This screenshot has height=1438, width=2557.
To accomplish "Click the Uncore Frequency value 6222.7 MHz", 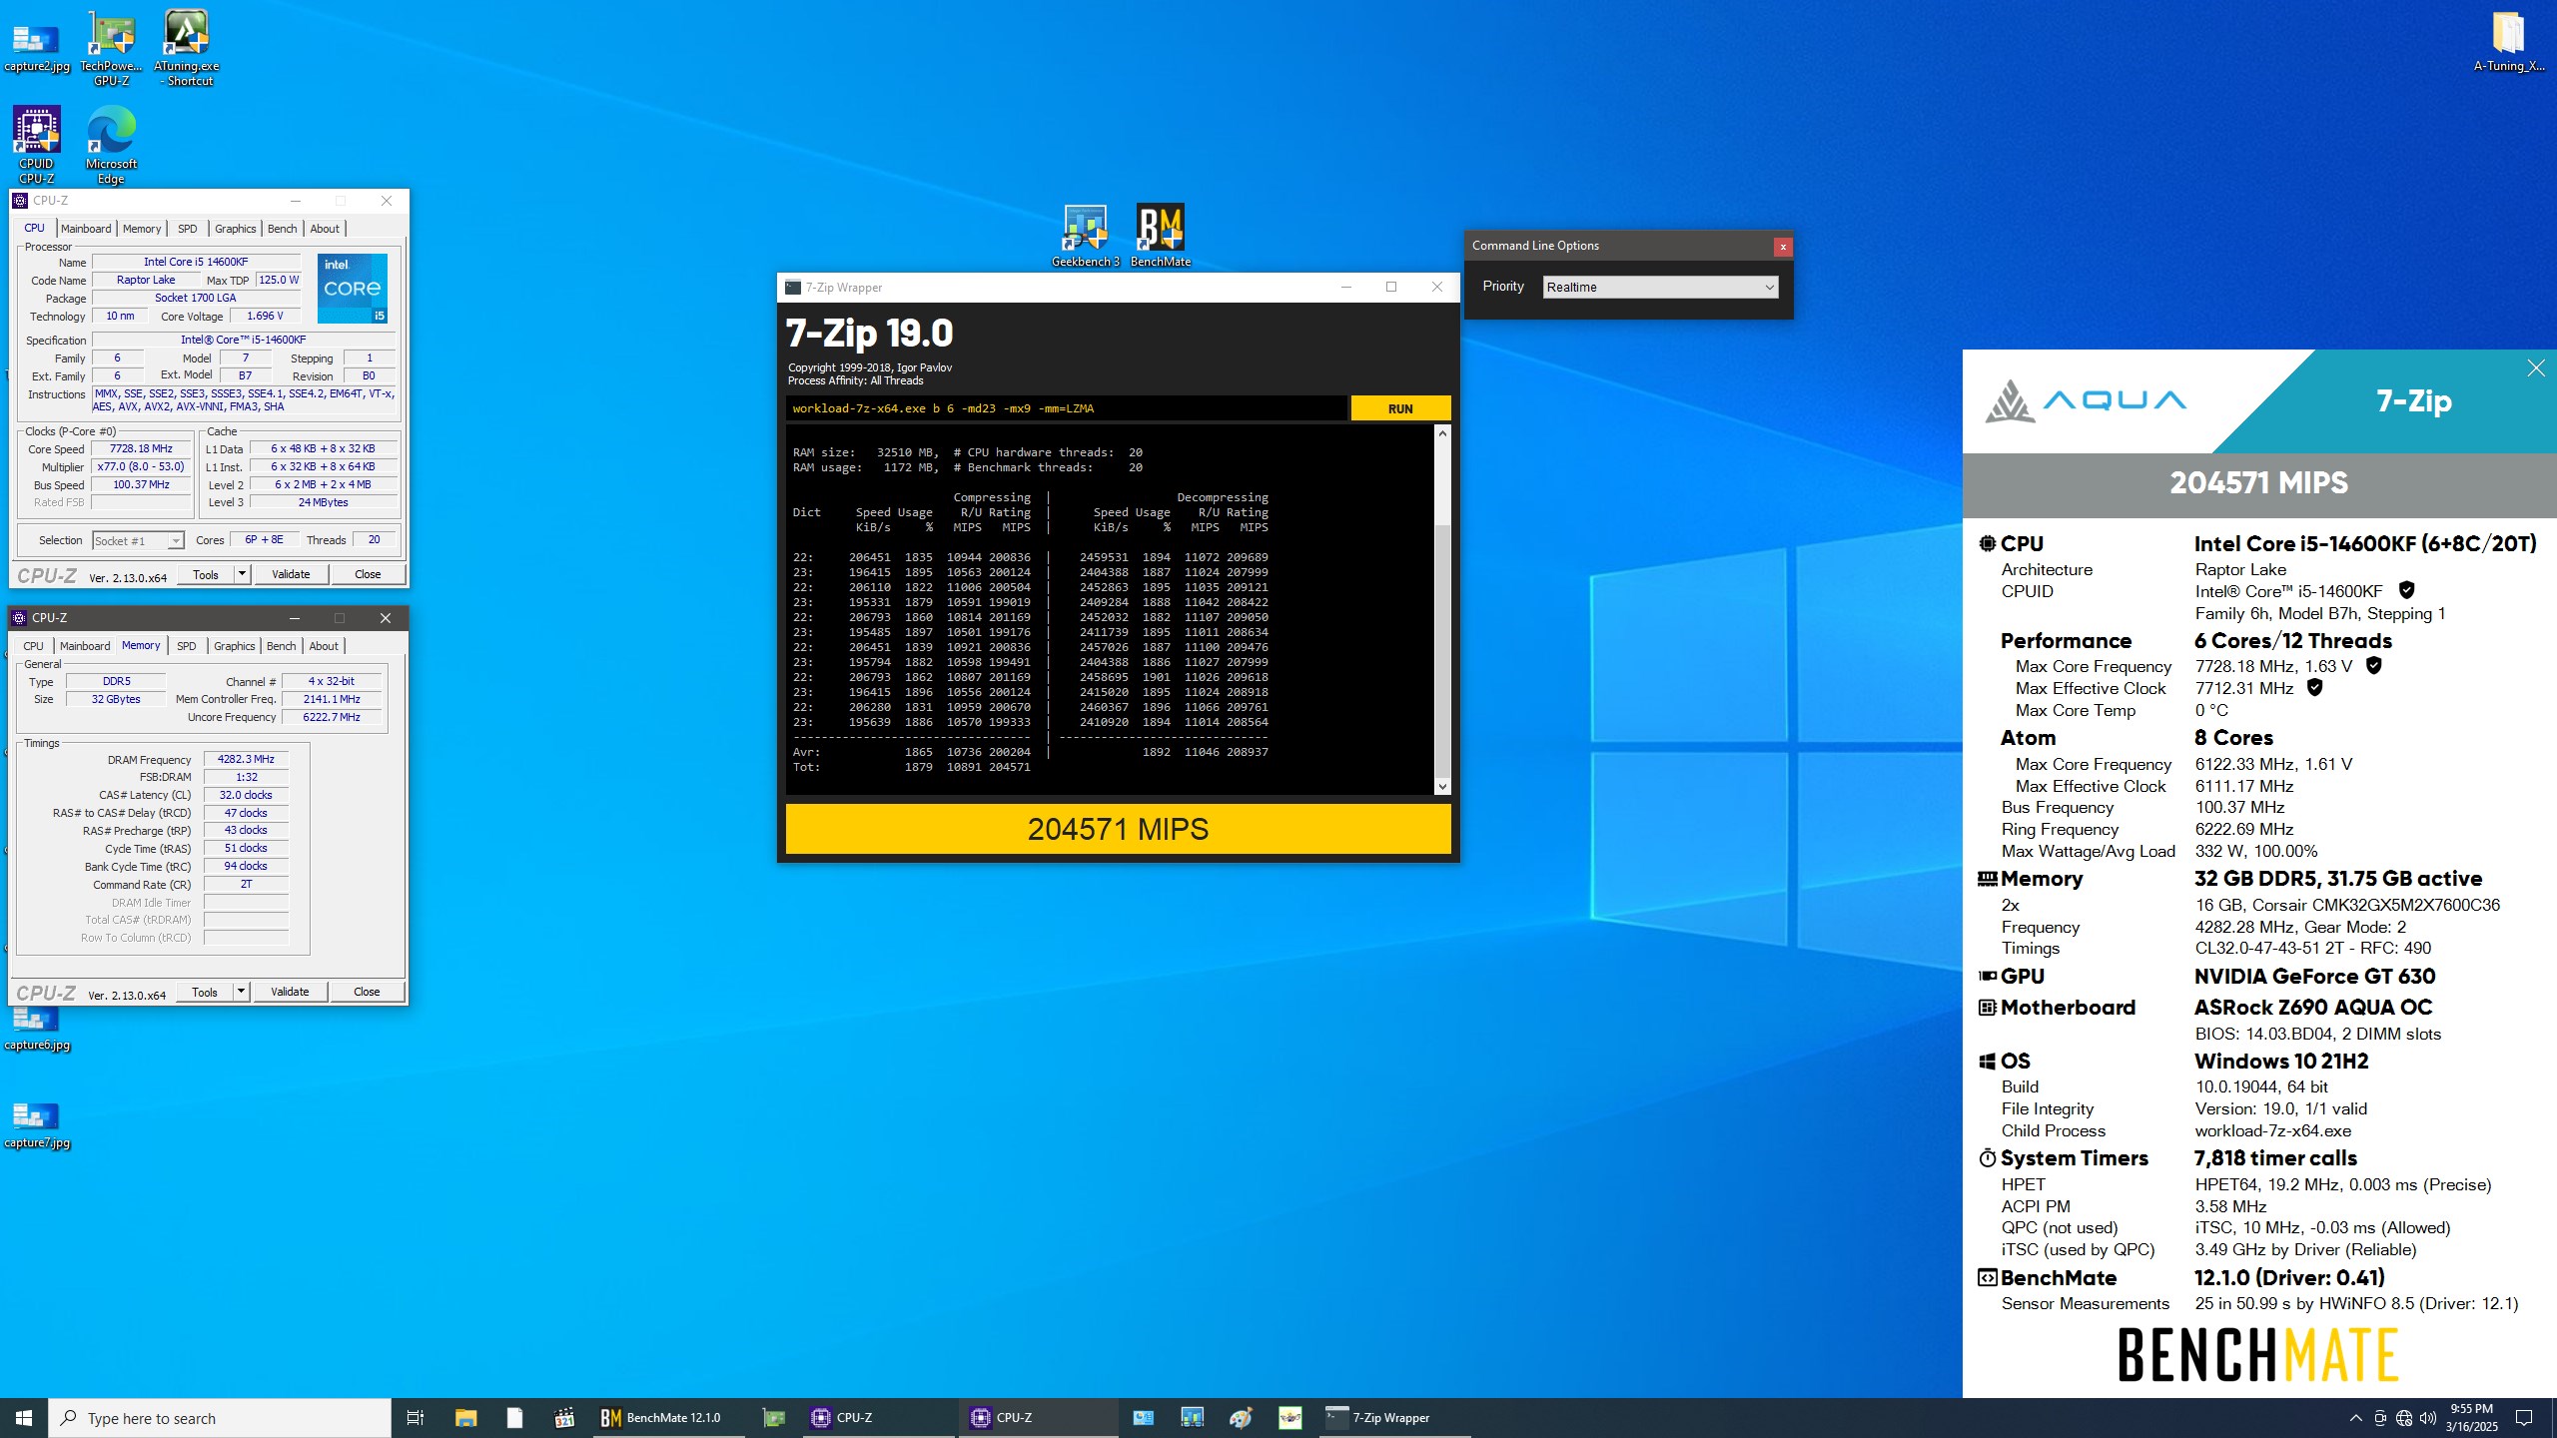I will click(x=331, y=717).
